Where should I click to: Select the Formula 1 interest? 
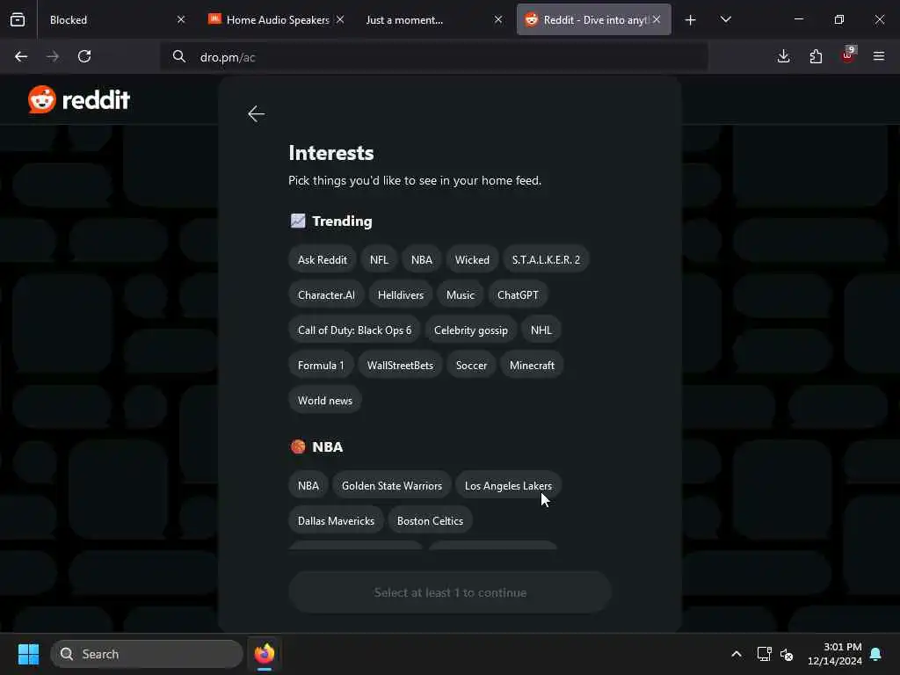pos(321,366)
